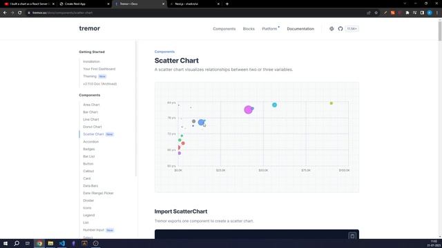Click the gray bubble left of the blue one
Screen dimensions: 442x248
[193, 121]
